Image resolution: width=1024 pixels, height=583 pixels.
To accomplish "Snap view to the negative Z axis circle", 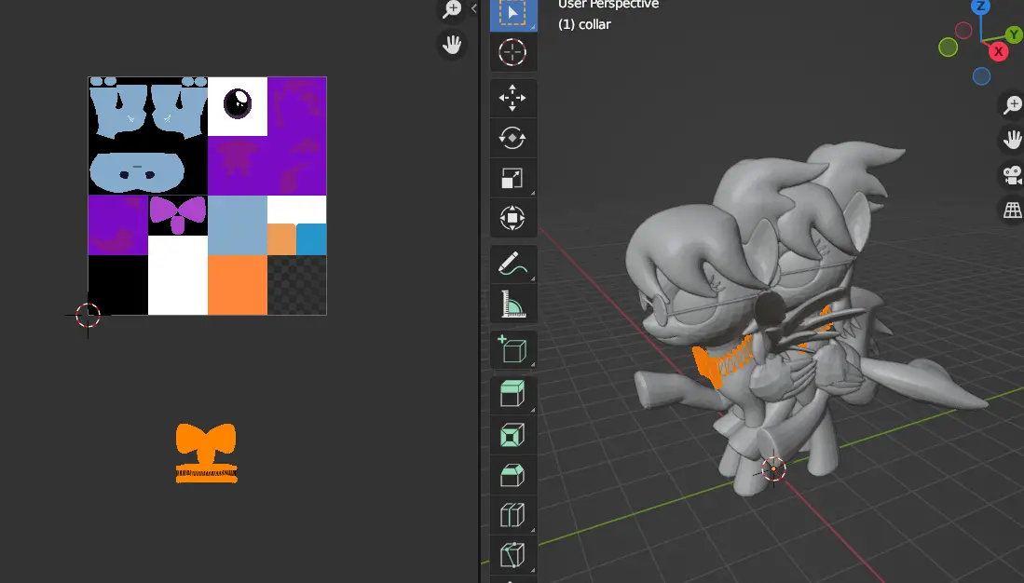I will (x=981, y=76).
